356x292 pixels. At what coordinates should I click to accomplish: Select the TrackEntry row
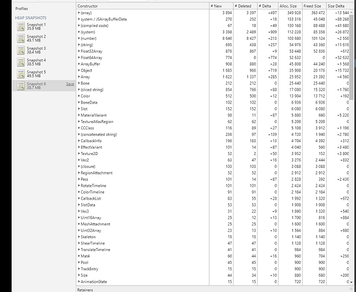pyautogui.click(x=213, y=269)
